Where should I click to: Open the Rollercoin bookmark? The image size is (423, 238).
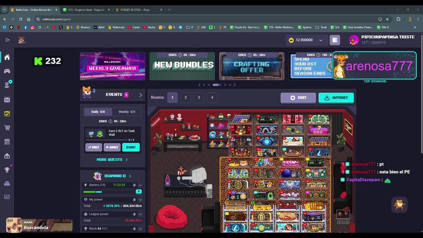pos(116,27)
